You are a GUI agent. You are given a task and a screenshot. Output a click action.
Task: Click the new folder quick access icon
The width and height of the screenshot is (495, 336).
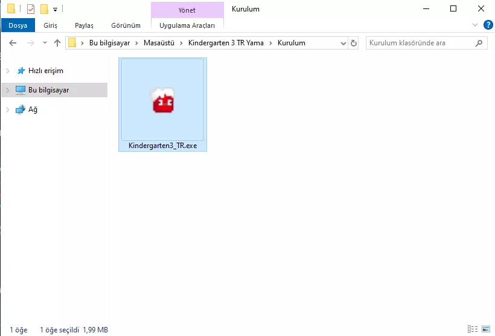(x=44, y=9)
